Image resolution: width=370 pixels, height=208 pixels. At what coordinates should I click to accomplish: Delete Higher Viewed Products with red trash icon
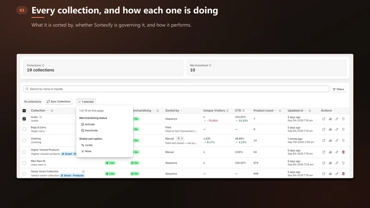click(343, 152)
